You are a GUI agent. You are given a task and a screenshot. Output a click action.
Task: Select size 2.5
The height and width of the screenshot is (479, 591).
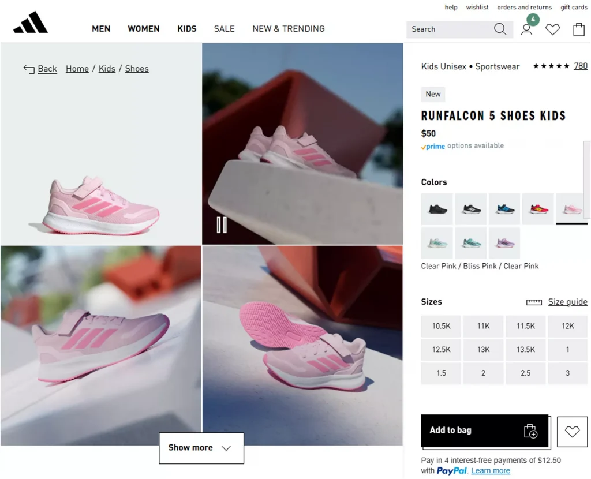[525, 373]
